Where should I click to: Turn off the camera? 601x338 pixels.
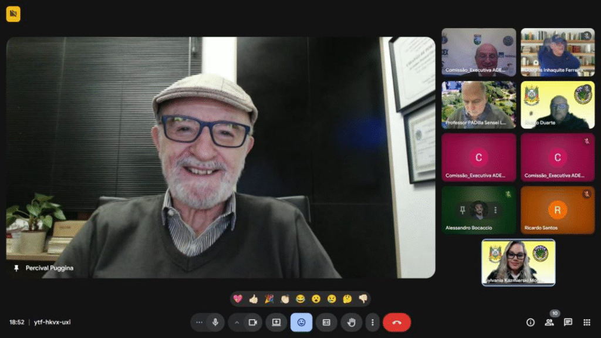[x=253, y=322]
